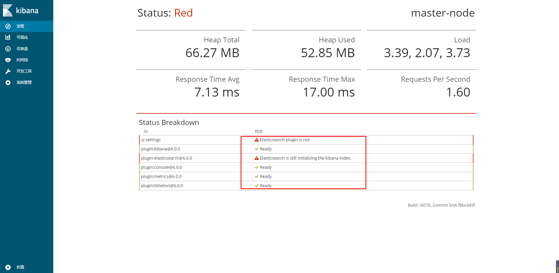559x273 pixels.
Task: Click the 'plugin:timelion@6.0.0' row ID
Action: pos(162,186)
